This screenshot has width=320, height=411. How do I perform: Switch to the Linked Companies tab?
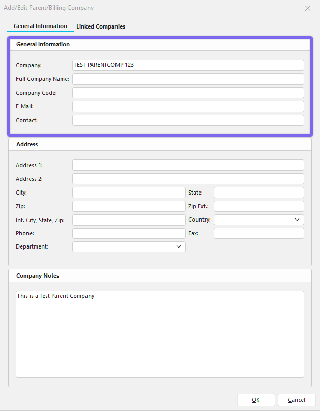(x=100, y=26)
